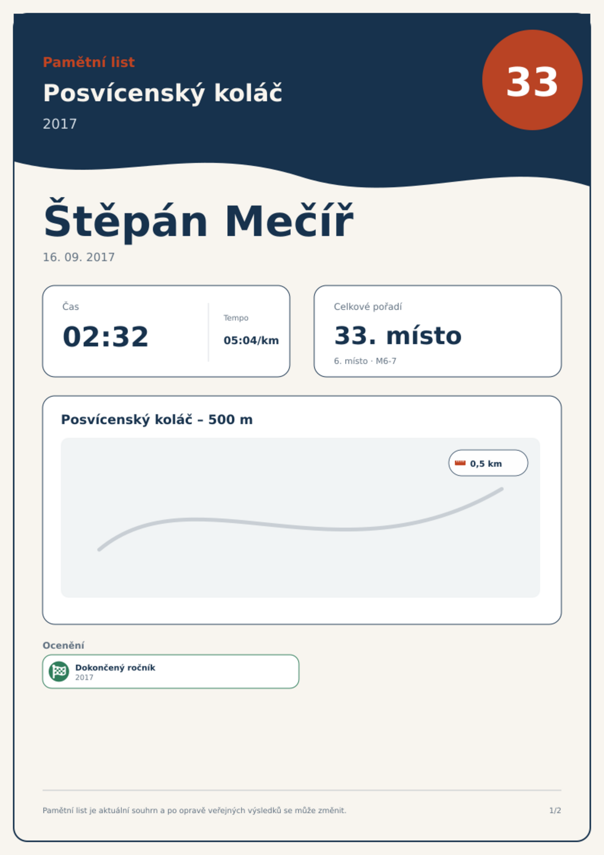
Task: Select the Posvícenský koláč race title
Action: coord(162,93)
